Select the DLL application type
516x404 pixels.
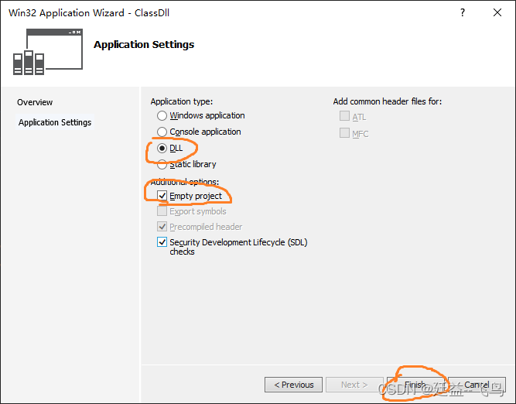point(162,148)
